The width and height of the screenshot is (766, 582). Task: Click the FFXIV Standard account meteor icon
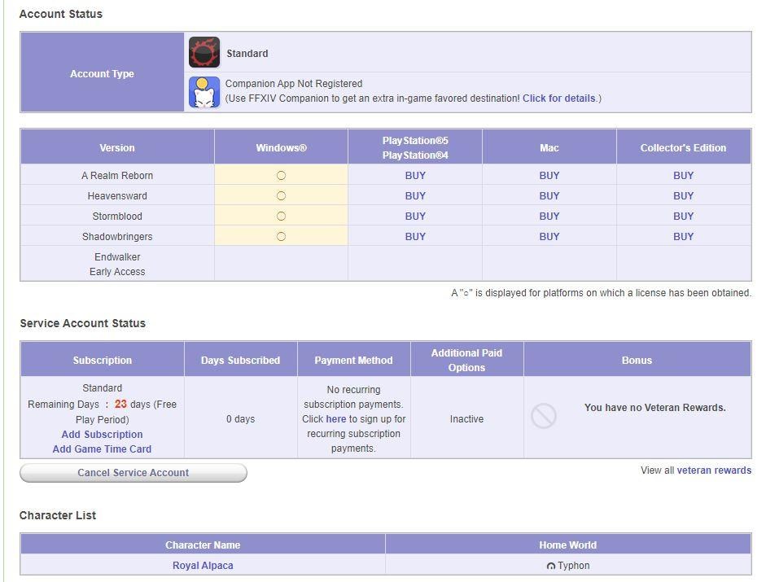(x=204, y=52)
